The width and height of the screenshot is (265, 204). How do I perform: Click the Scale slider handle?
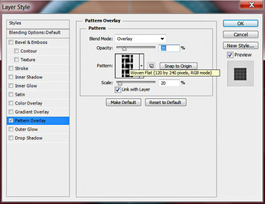120,83
